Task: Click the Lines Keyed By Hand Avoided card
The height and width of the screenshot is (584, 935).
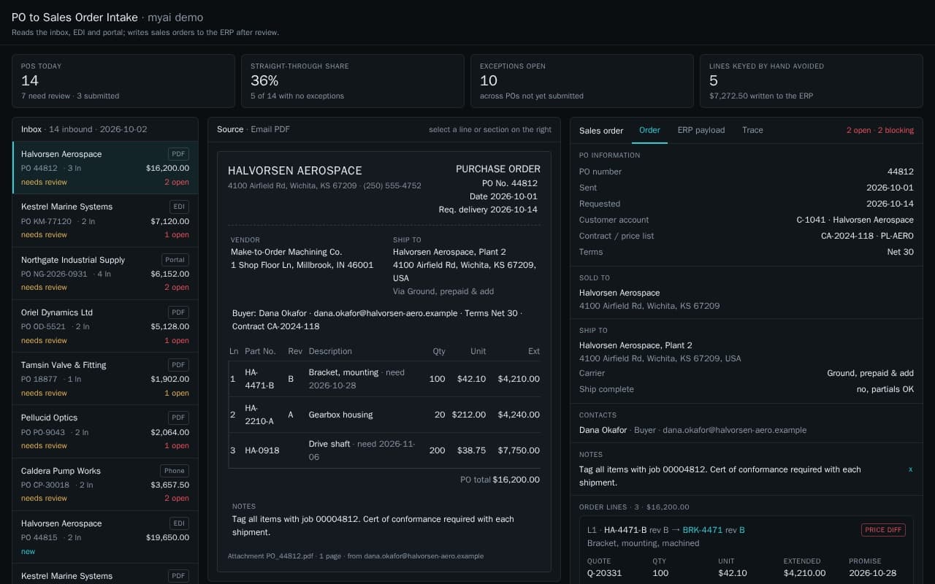Action: click(x=811, y=81)
